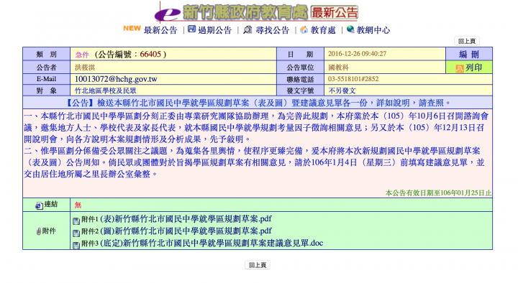Click the save icon for 附件3

[x=76, y=246]
